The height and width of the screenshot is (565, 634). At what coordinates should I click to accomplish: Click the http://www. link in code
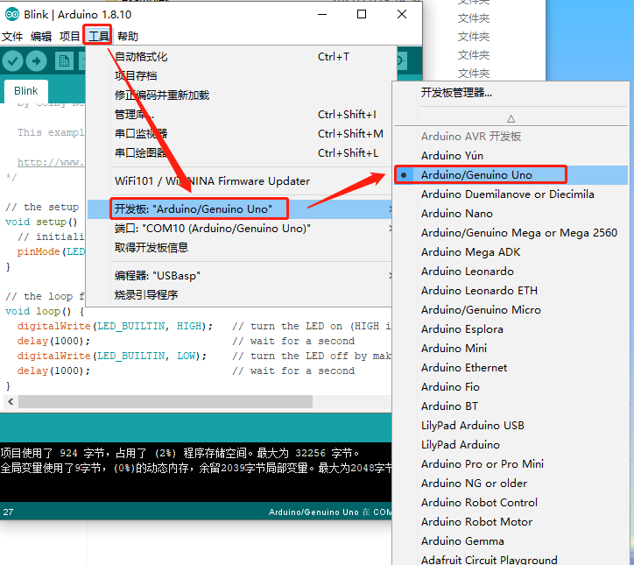[51, 162]
